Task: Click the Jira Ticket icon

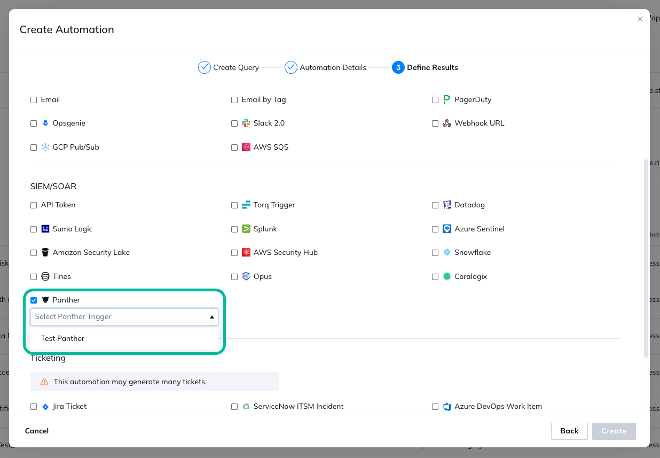Action: [x=44, y=406]
